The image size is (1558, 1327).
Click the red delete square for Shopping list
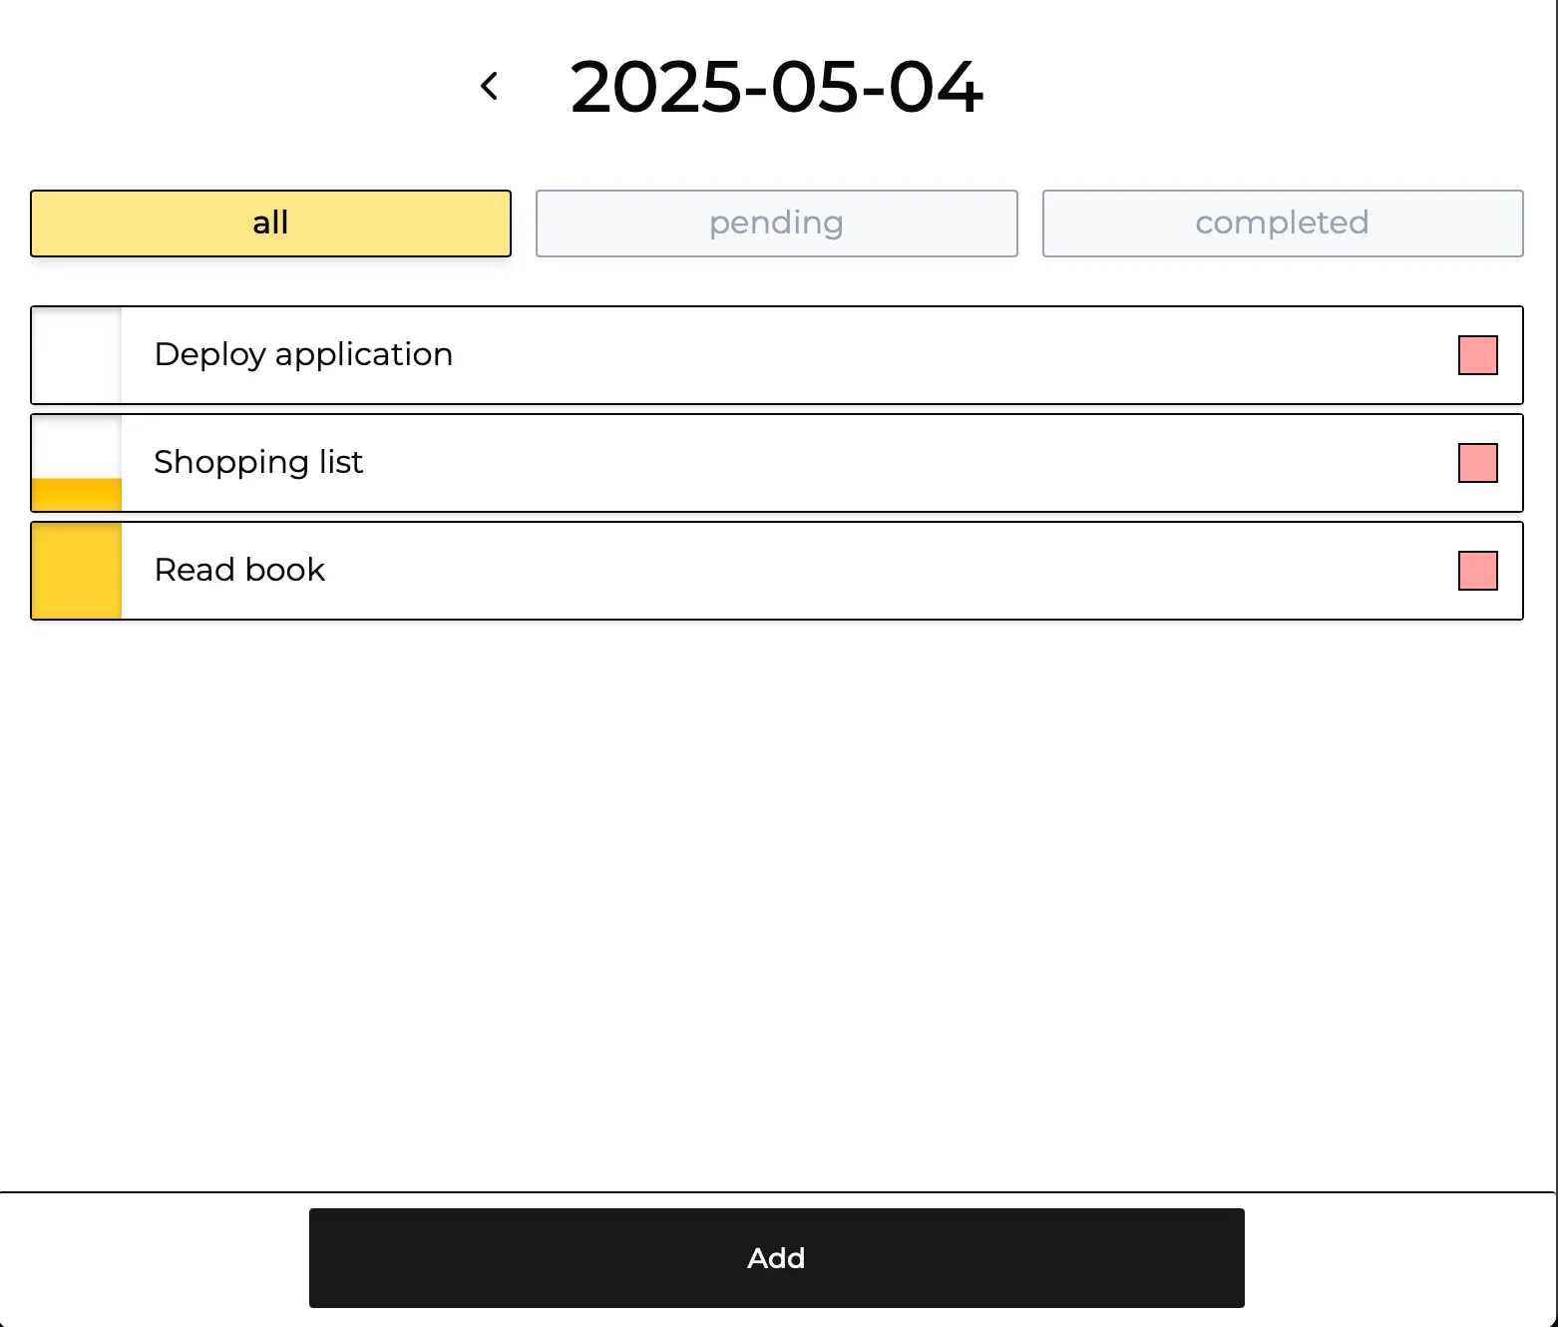click(x=1478, y=463)
